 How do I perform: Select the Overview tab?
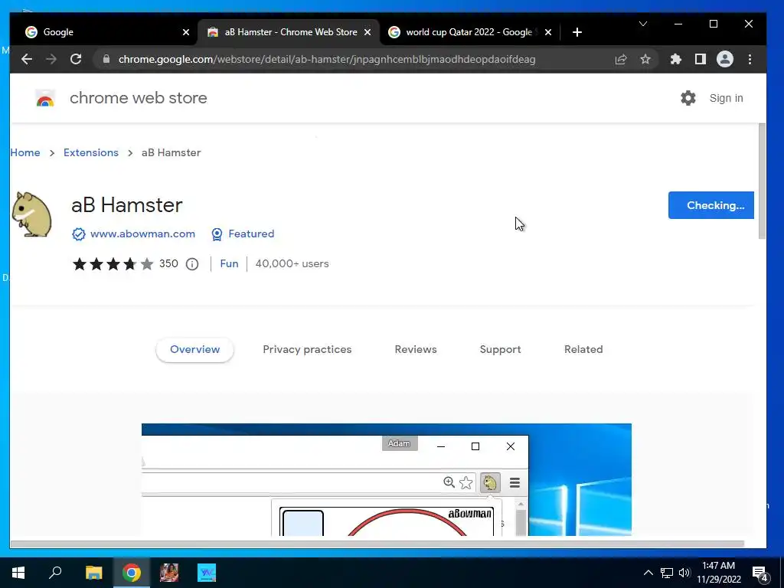click(x=194, y=349)
